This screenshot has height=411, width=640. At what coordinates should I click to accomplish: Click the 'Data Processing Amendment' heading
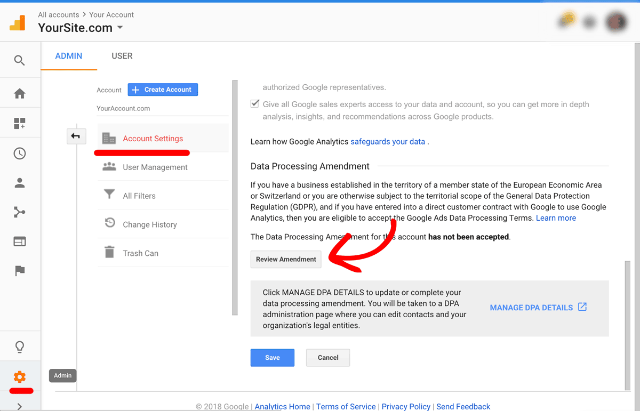point(310,166)
